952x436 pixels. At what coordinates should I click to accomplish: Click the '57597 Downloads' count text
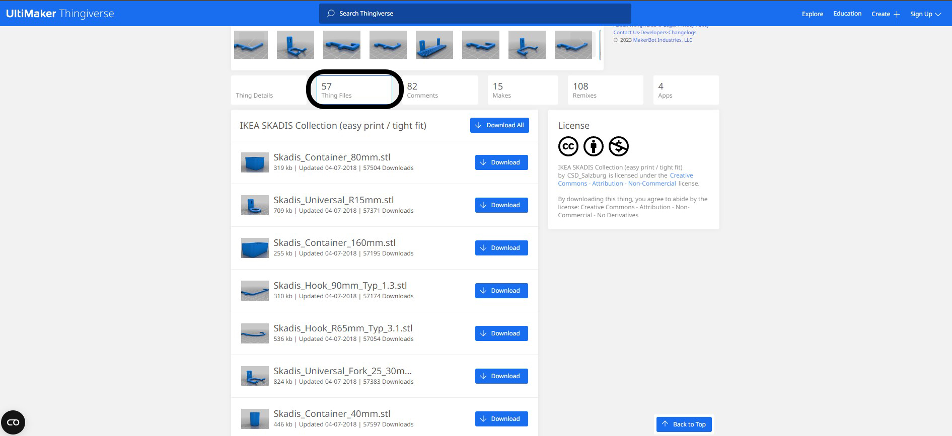(x=388, y=424)
